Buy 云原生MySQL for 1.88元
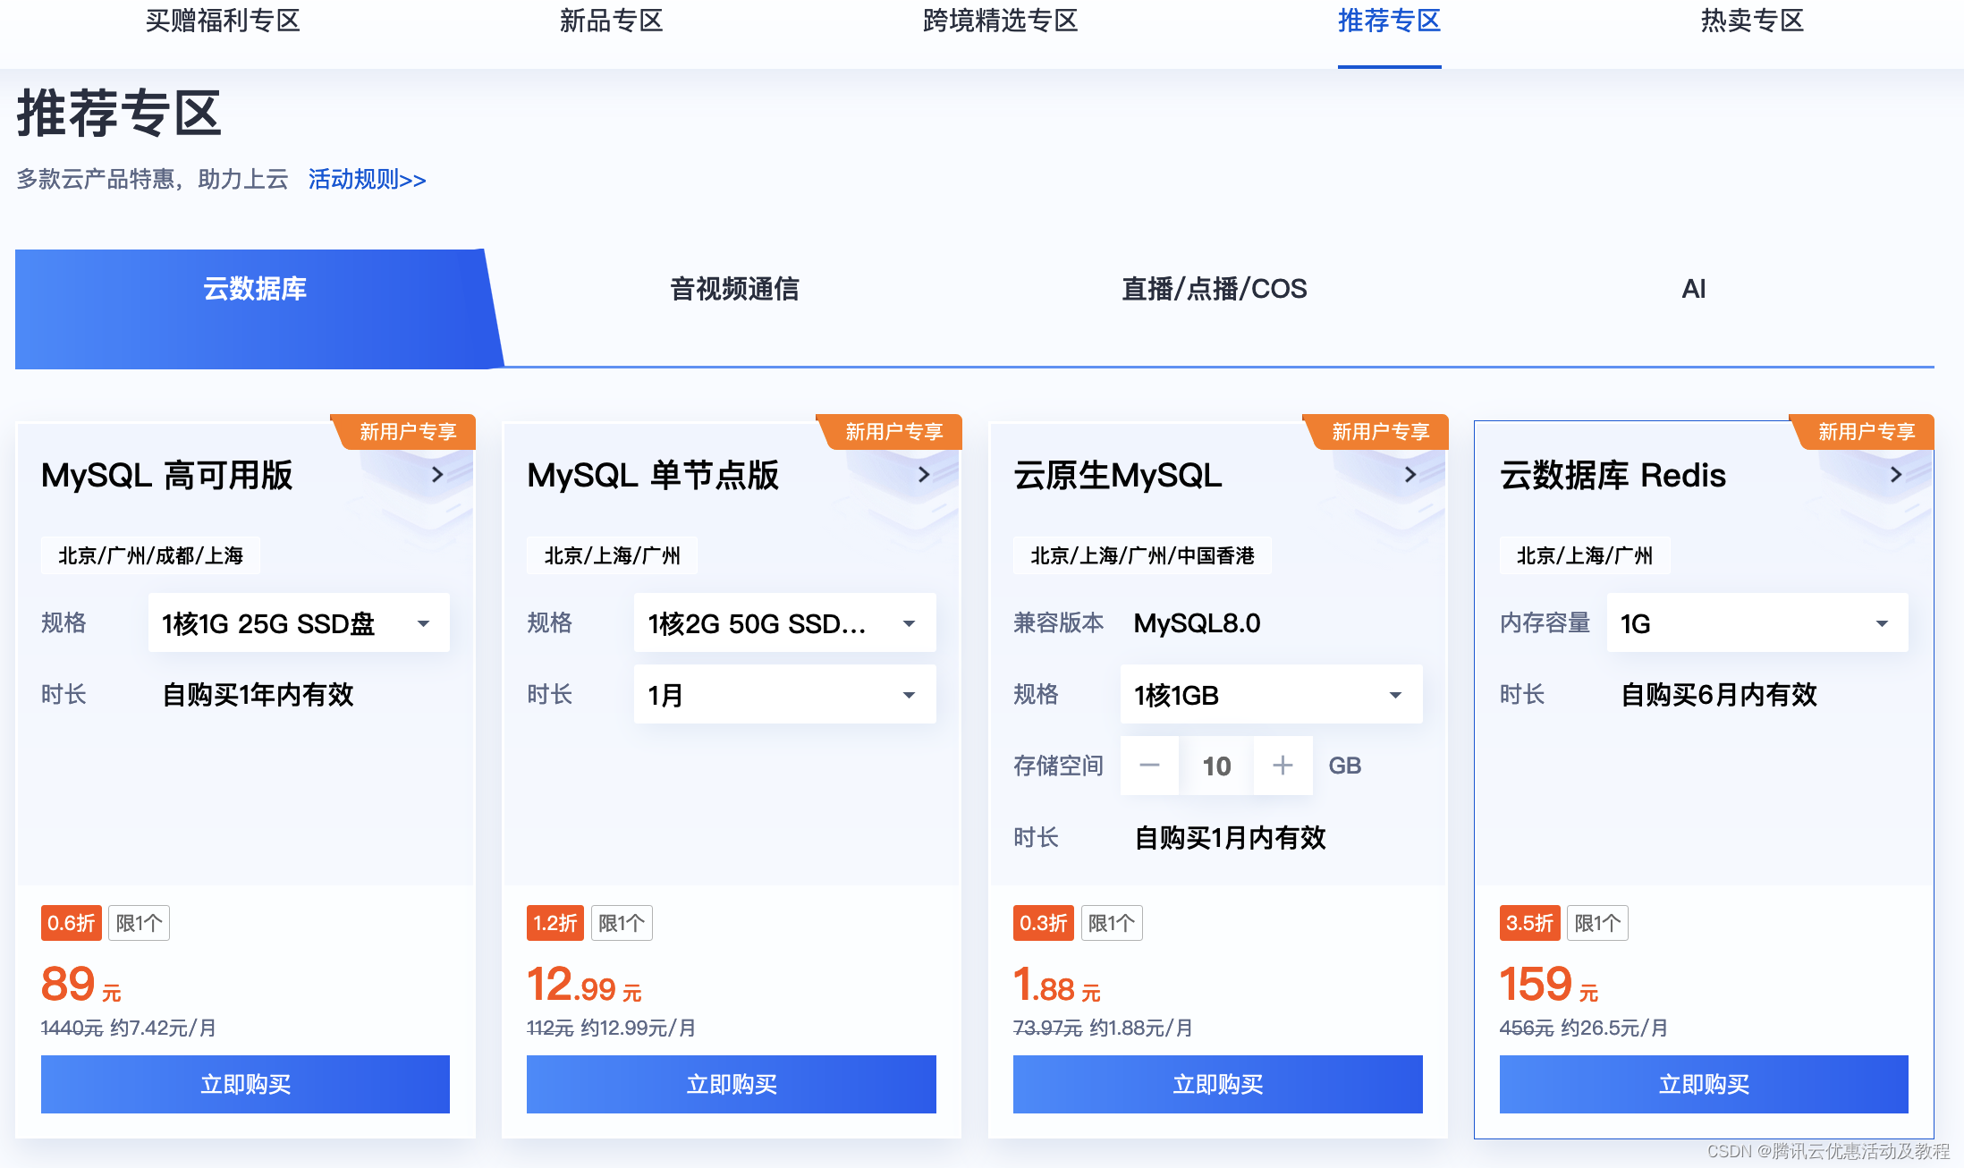Viewport: 1964px width, 1168px height. [x=1217, y=1084]
